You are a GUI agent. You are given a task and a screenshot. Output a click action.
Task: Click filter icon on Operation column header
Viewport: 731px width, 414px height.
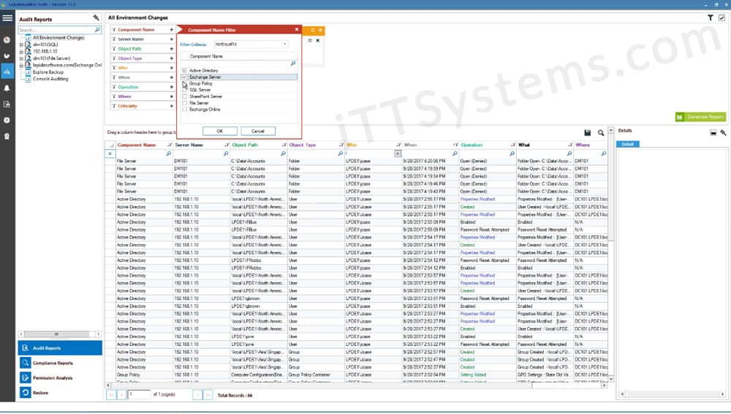pyautogui.click(x=513, y=145)
